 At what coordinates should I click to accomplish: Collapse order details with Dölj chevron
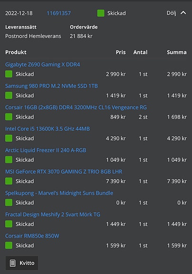(183, 13)
